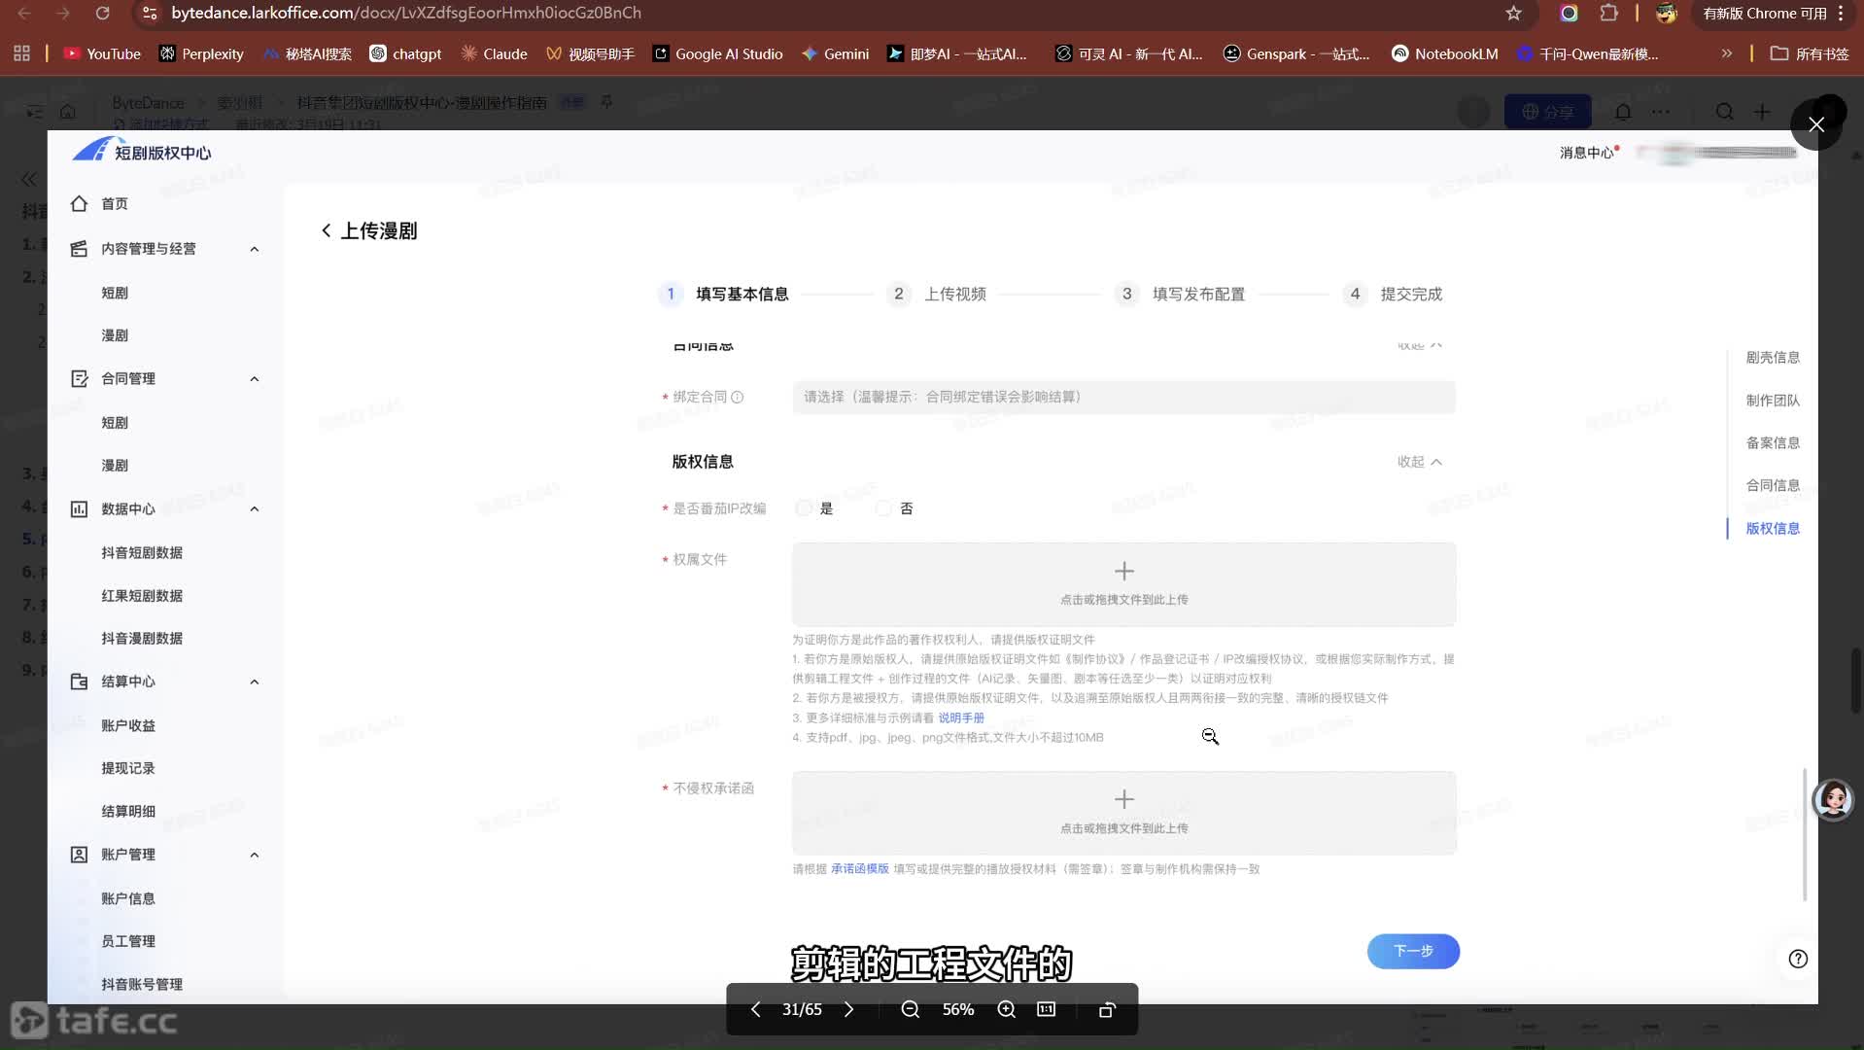Go to the previous image with left arrow
This screenshot has height=1050, width=1864.
coord(755,1009)
